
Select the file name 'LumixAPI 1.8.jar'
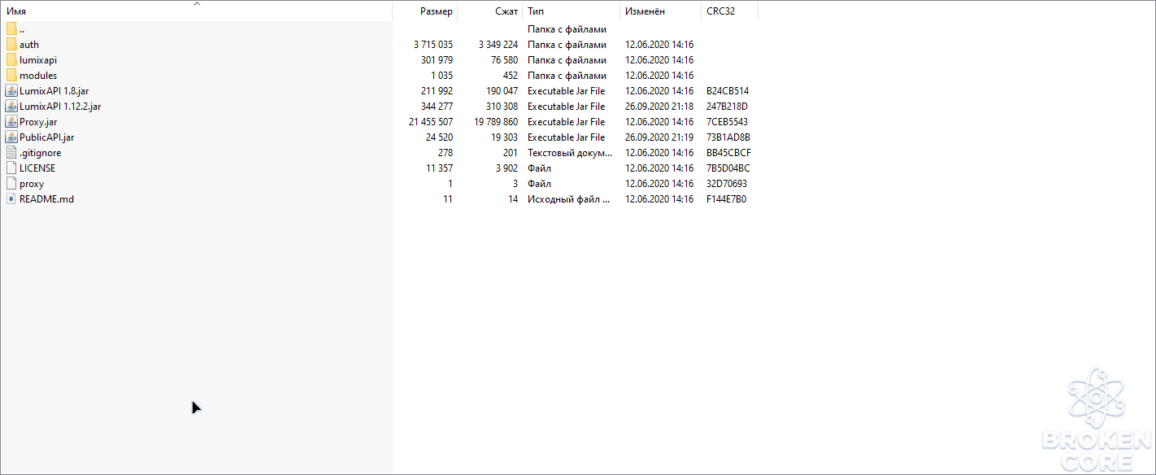[x=54, y=91]
